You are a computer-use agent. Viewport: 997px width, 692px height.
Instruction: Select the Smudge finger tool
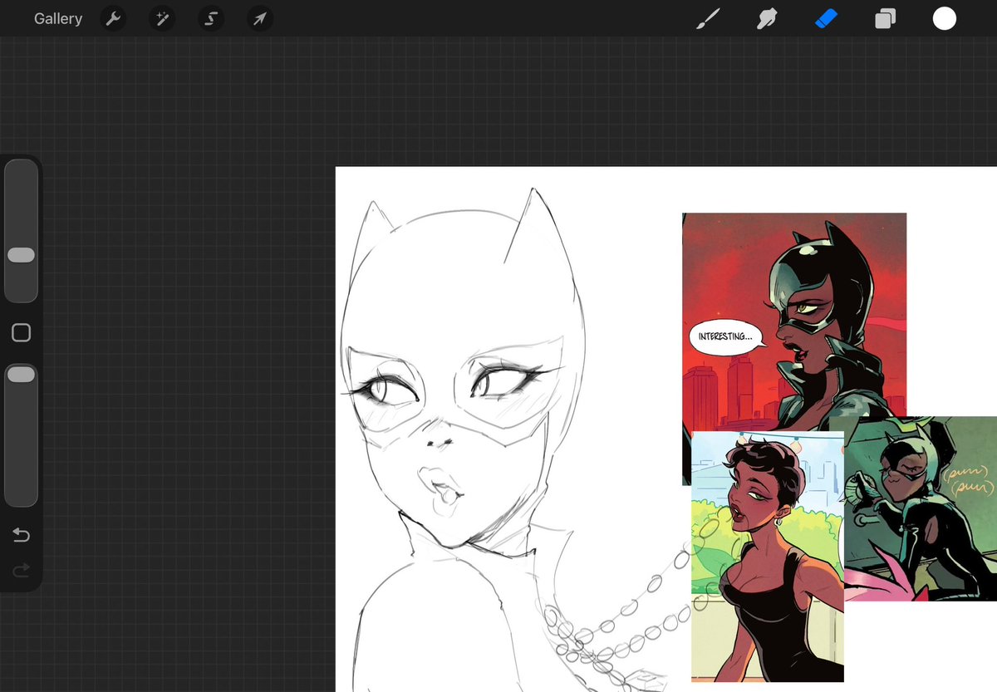coord(766,19)
